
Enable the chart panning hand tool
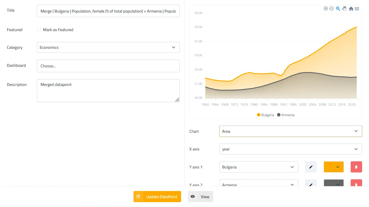point(344,9)
